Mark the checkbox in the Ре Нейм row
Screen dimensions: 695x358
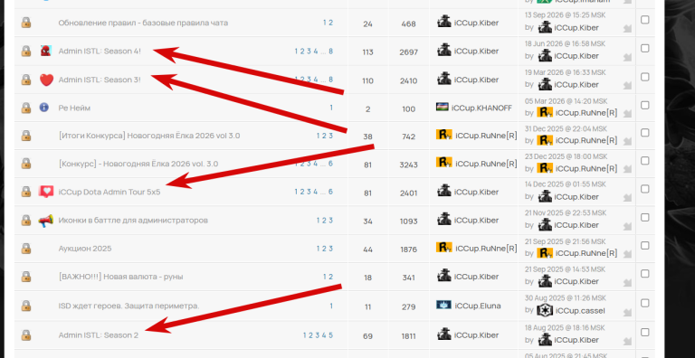pyautogui.click(x=645, y=105)
